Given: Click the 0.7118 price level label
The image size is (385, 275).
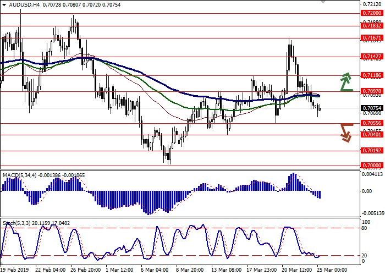Looking at the screenshot, I should point(371,76).
